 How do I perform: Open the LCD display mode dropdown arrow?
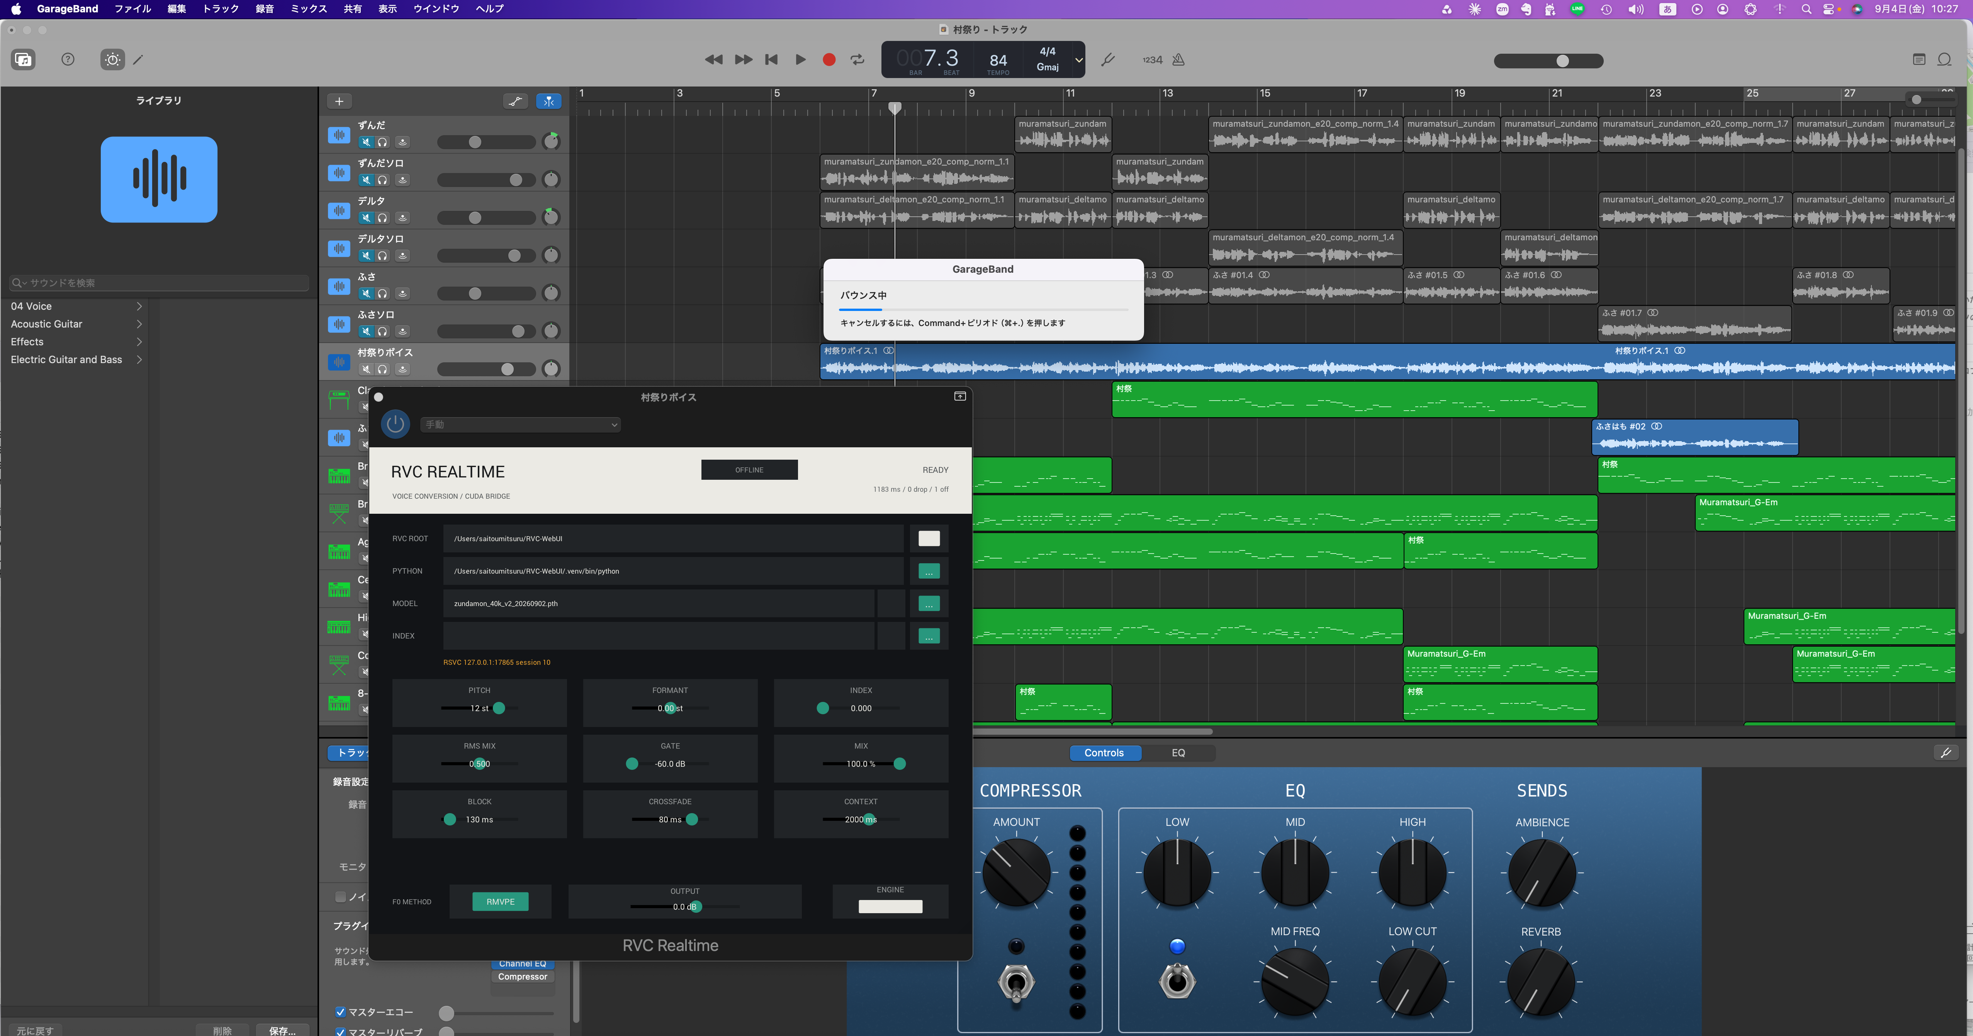(x=1078, y=60)
